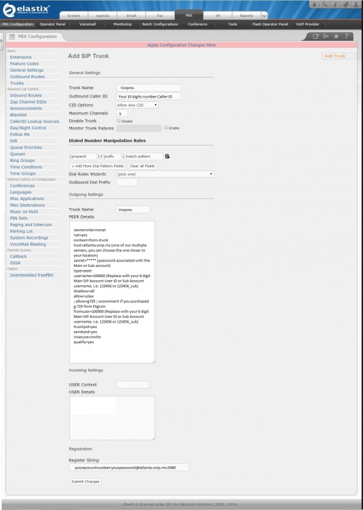
Task: Click the match pattern field
Action: pyautogui.click(x=144, y=156)
